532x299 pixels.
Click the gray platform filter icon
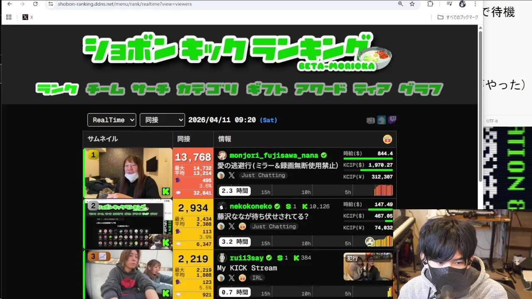click(x=371, y=120)
